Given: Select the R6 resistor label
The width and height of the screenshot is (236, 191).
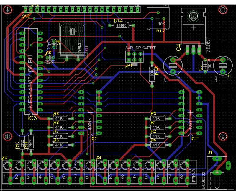Looking at the screenshot, I should pyautogui.click(x=56, y=114).
